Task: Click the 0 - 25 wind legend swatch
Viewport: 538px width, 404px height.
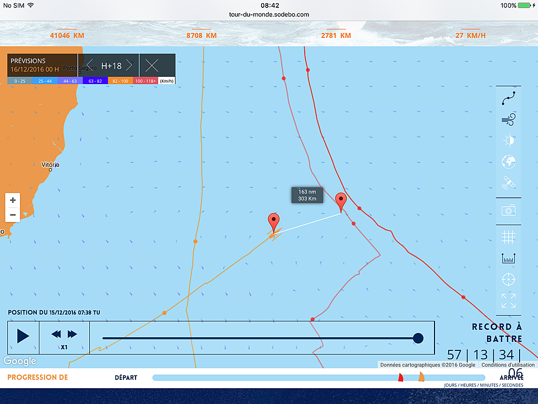Action: point(20,81)
